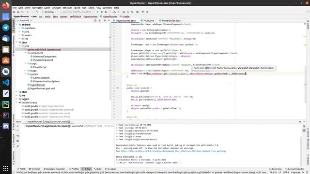Open the Logcat tool window button
Image resolution: width=310 pixels, height=174 pixels.
110,169
